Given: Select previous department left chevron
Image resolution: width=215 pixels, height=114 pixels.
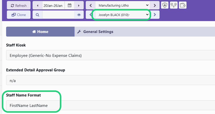Looking at the screenshot, I should (91, 5).
